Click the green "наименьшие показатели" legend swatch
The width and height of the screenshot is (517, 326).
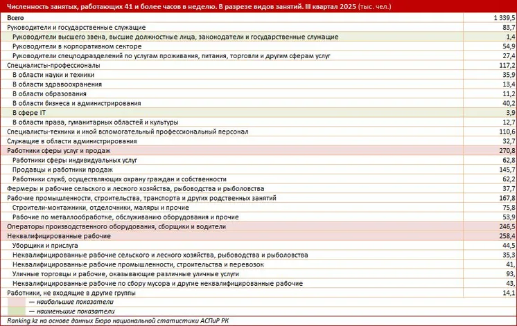tap(17, 311)
